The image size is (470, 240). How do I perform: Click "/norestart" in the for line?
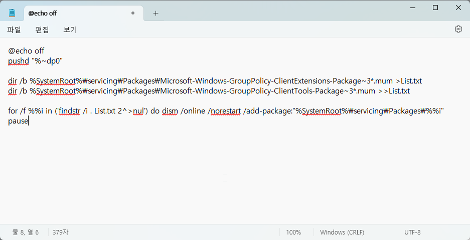(x=224, y=111)
